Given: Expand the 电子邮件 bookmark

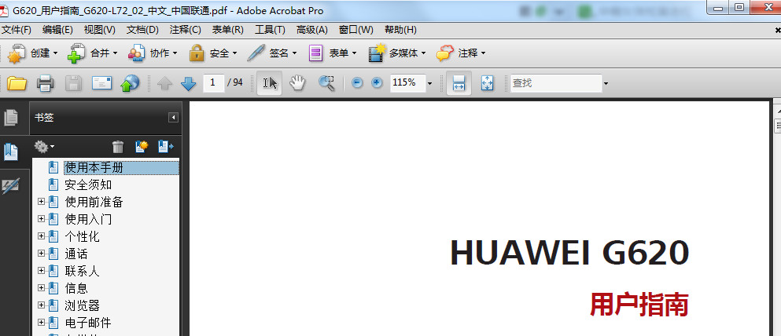Looking at the screenshot, I should point(42,323).
